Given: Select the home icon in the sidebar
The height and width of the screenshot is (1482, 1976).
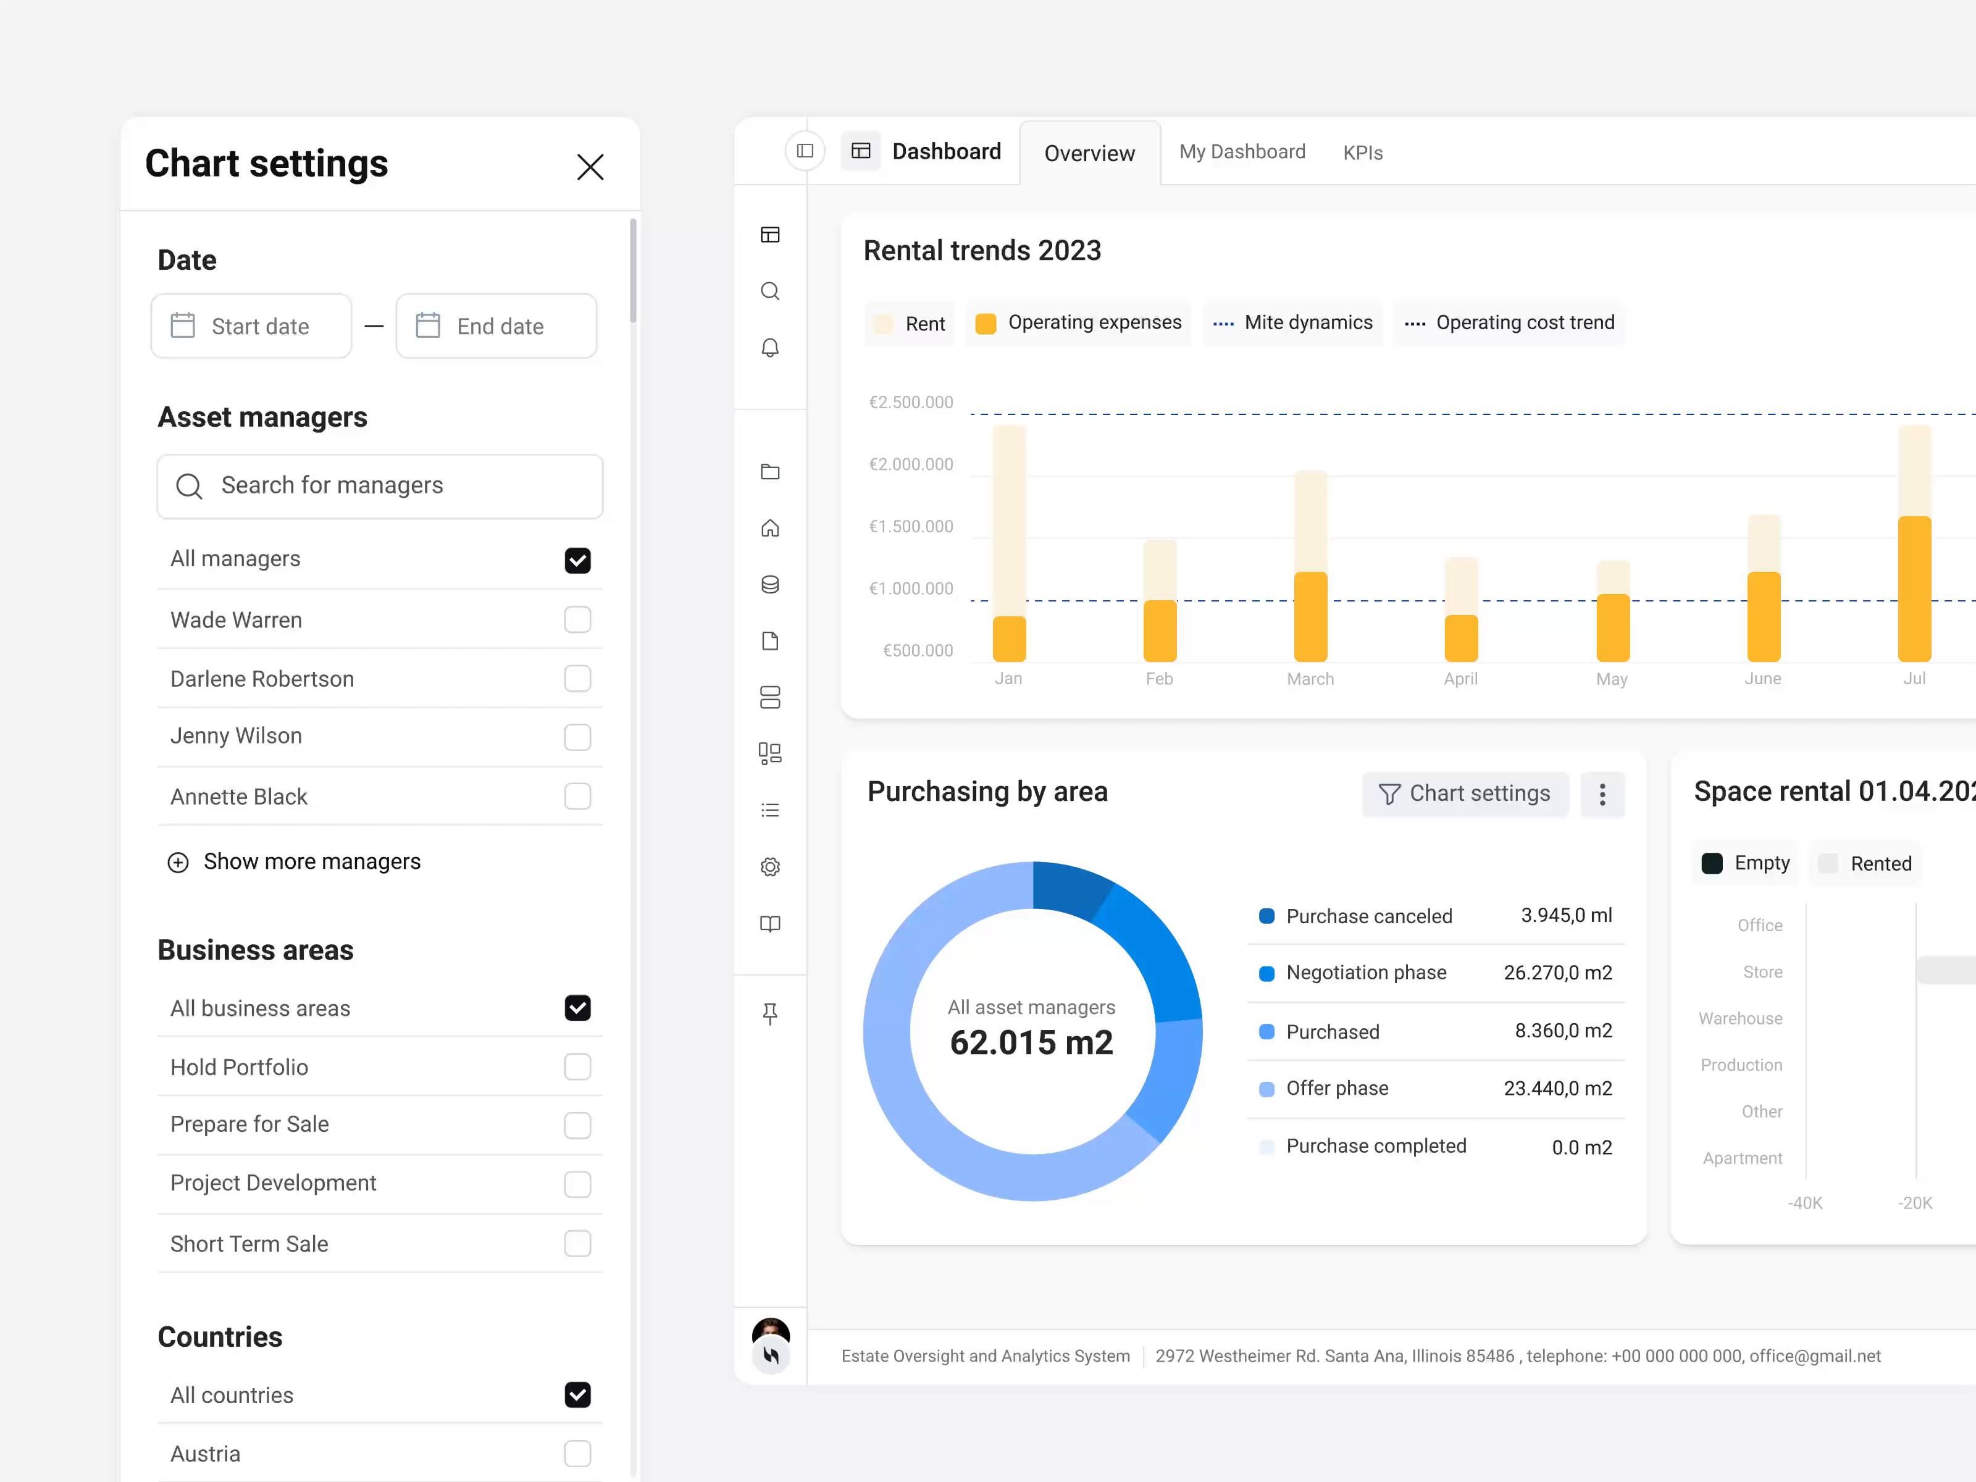Looking at the screenshot, I should 770,528.
